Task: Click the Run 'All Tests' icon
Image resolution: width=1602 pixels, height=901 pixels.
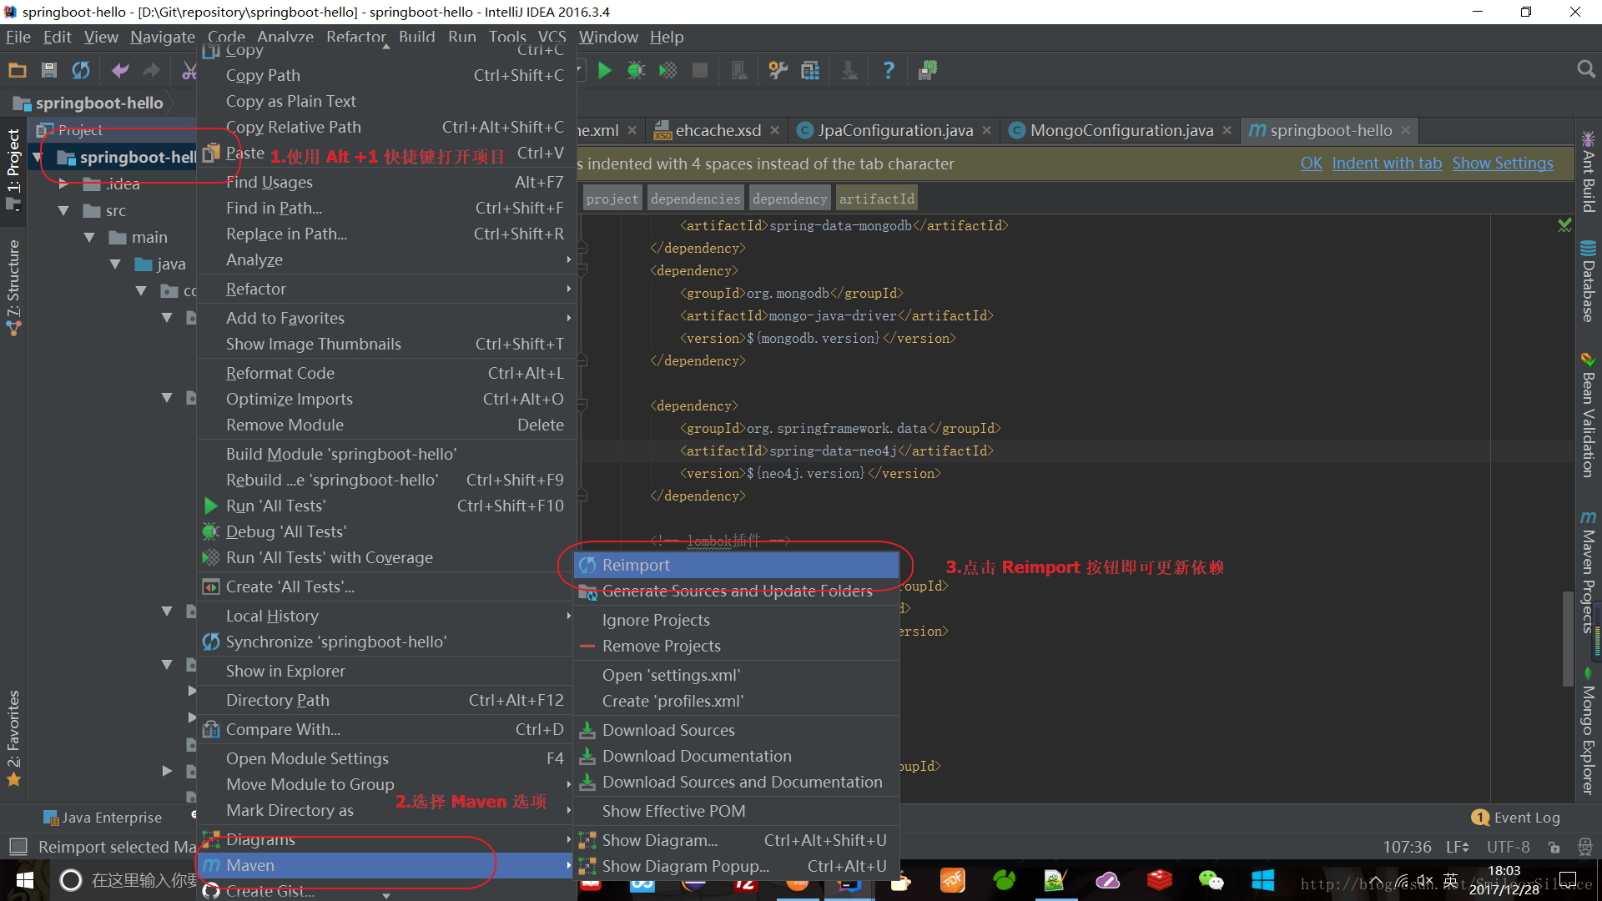Action: click(211, 505)
